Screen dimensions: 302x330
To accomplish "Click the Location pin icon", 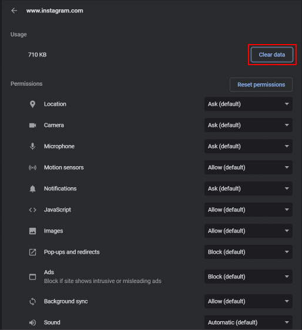I will [x=32, y=104].
